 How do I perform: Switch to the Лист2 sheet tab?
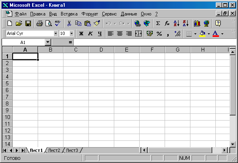tap(54, 150)
